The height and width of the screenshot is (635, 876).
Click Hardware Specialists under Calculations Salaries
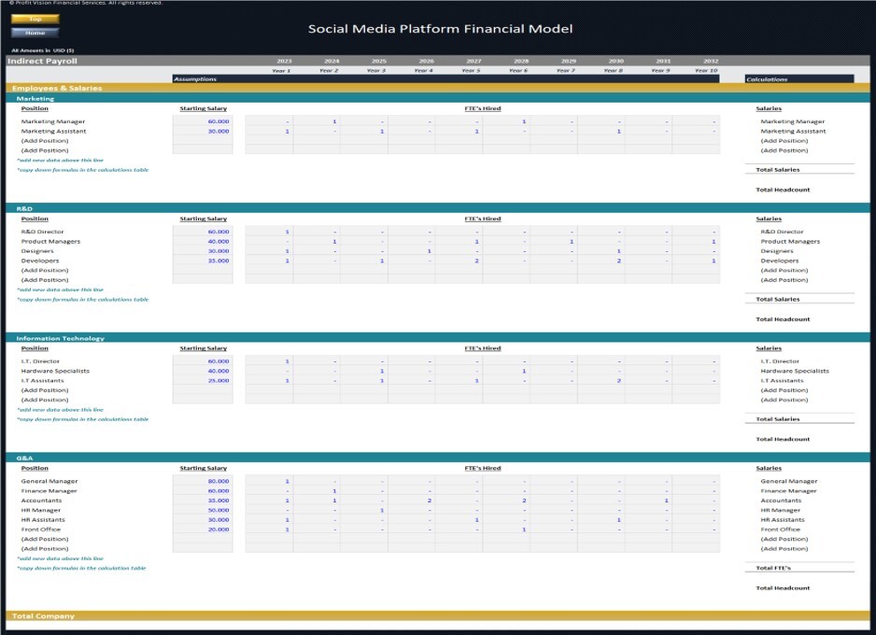pyautogui.click(x=795, y=371)
